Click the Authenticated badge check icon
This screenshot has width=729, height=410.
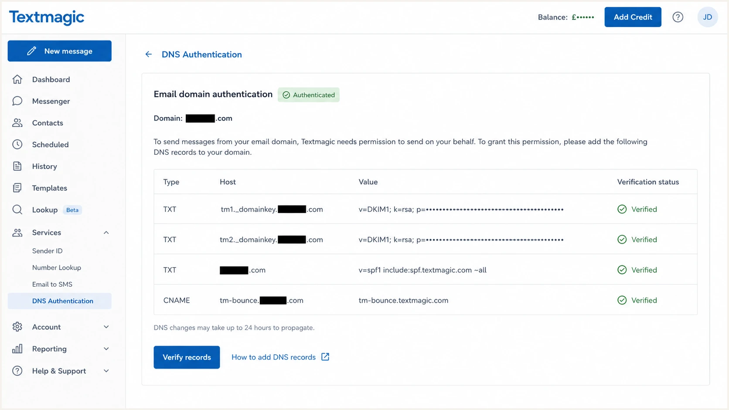(286, 95)
